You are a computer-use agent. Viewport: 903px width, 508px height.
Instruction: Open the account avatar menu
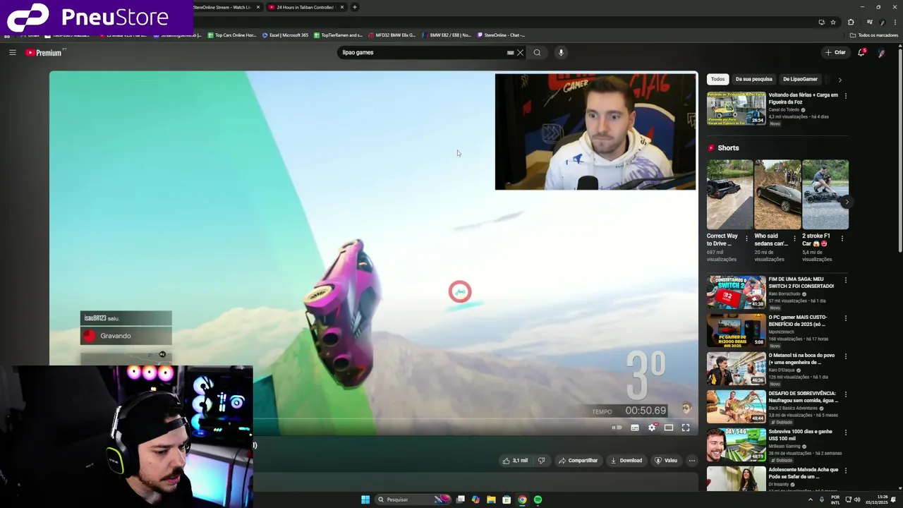click(882, 52)
